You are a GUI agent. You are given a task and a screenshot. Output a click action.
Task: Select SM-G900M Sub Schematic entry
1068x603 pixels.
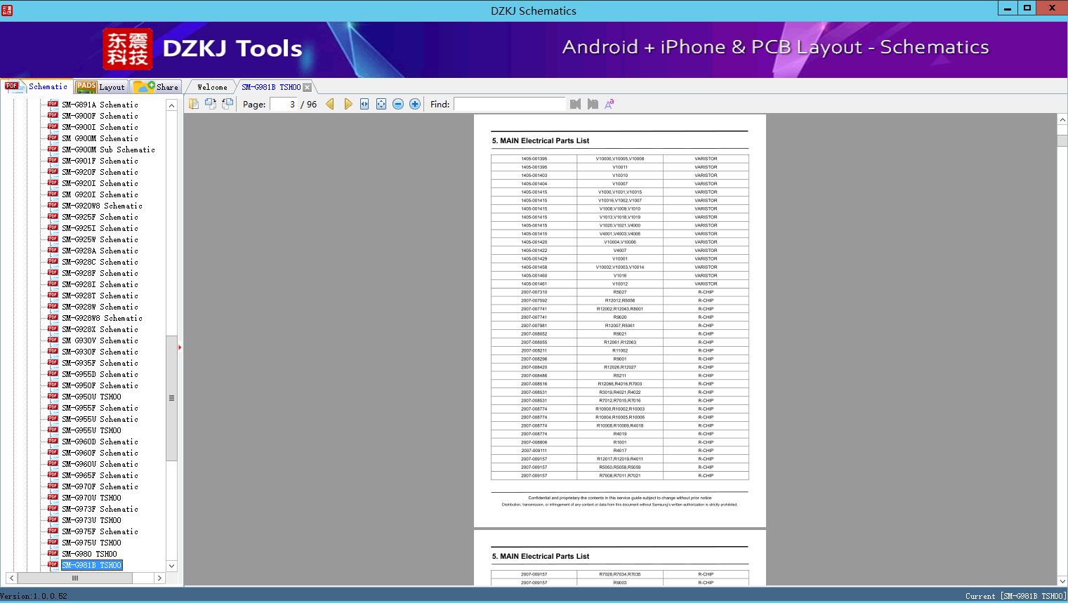click(108, 150)
